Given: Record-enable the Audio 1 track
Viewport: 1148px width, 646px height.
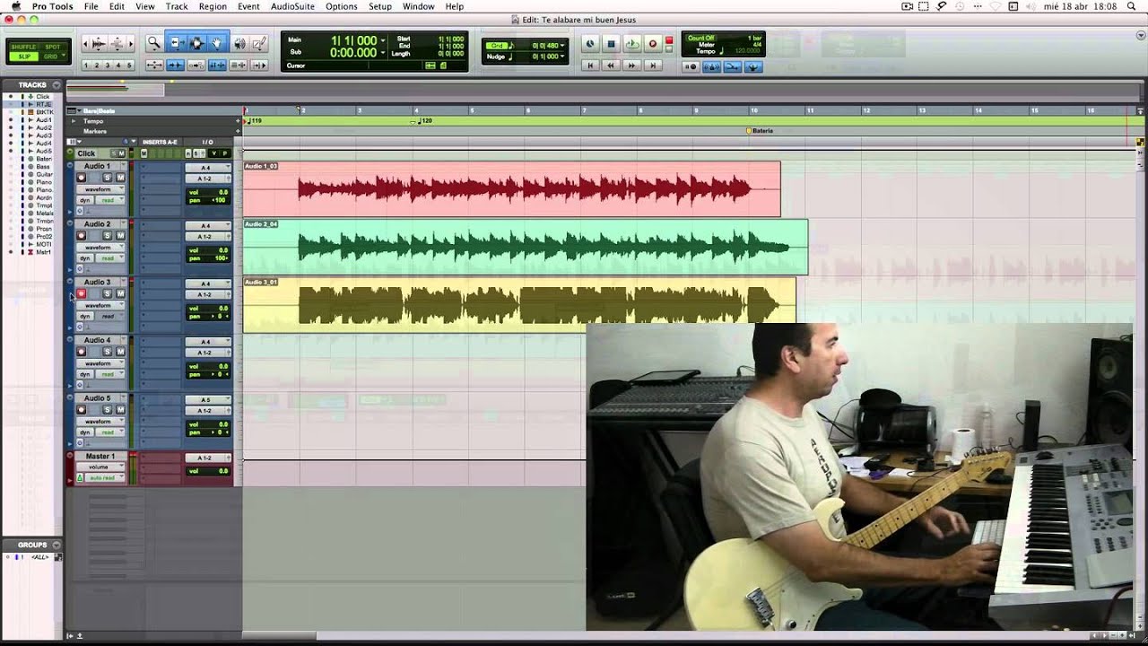Looking at the screenshot, I should [81, 178].
